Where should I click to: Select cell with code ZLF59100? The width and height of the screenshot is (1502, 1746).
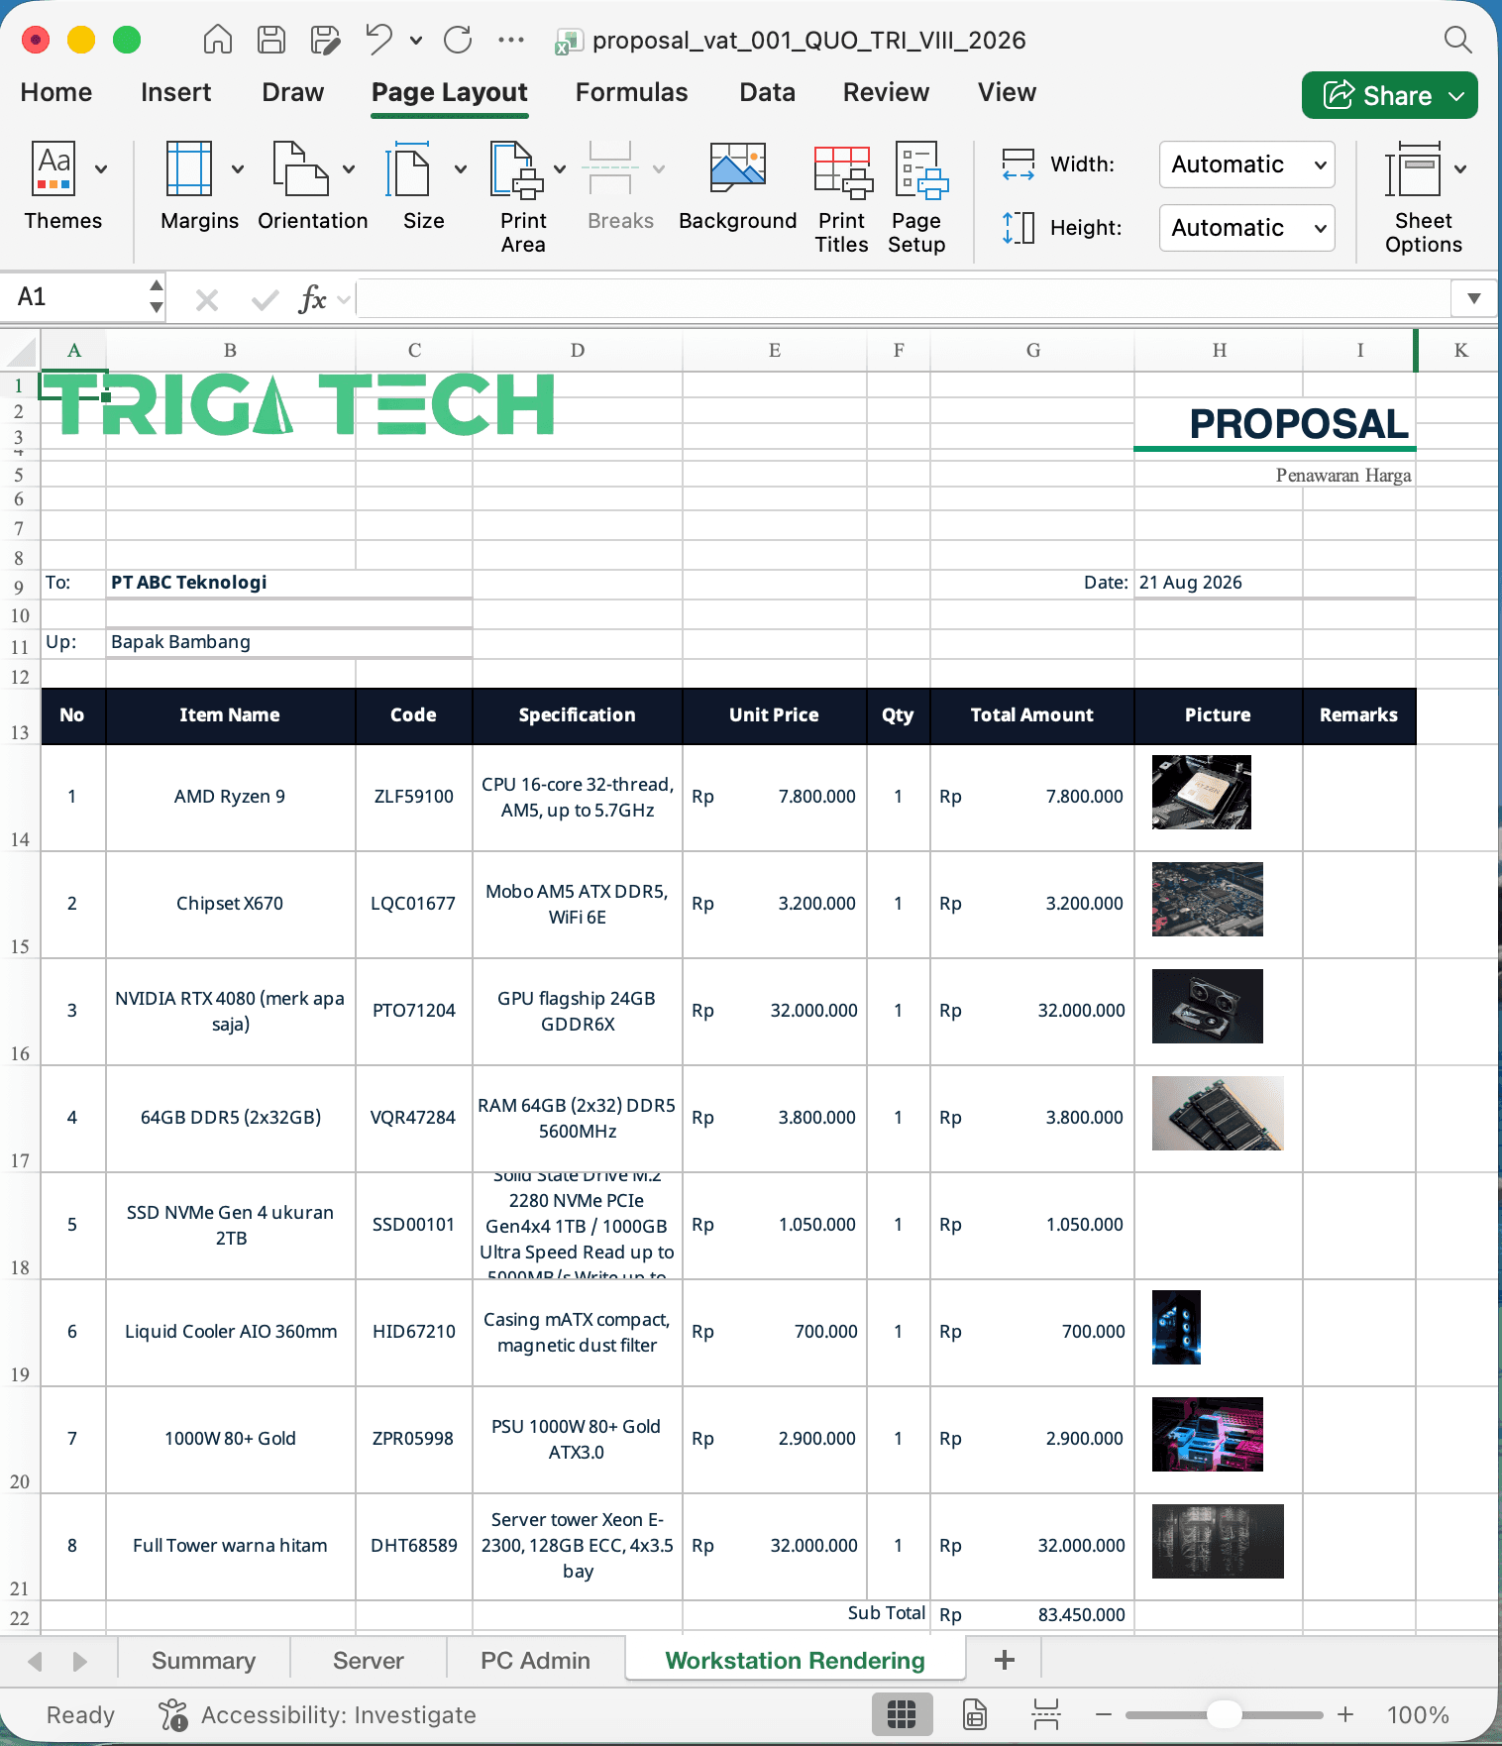(x=414, y=797)
